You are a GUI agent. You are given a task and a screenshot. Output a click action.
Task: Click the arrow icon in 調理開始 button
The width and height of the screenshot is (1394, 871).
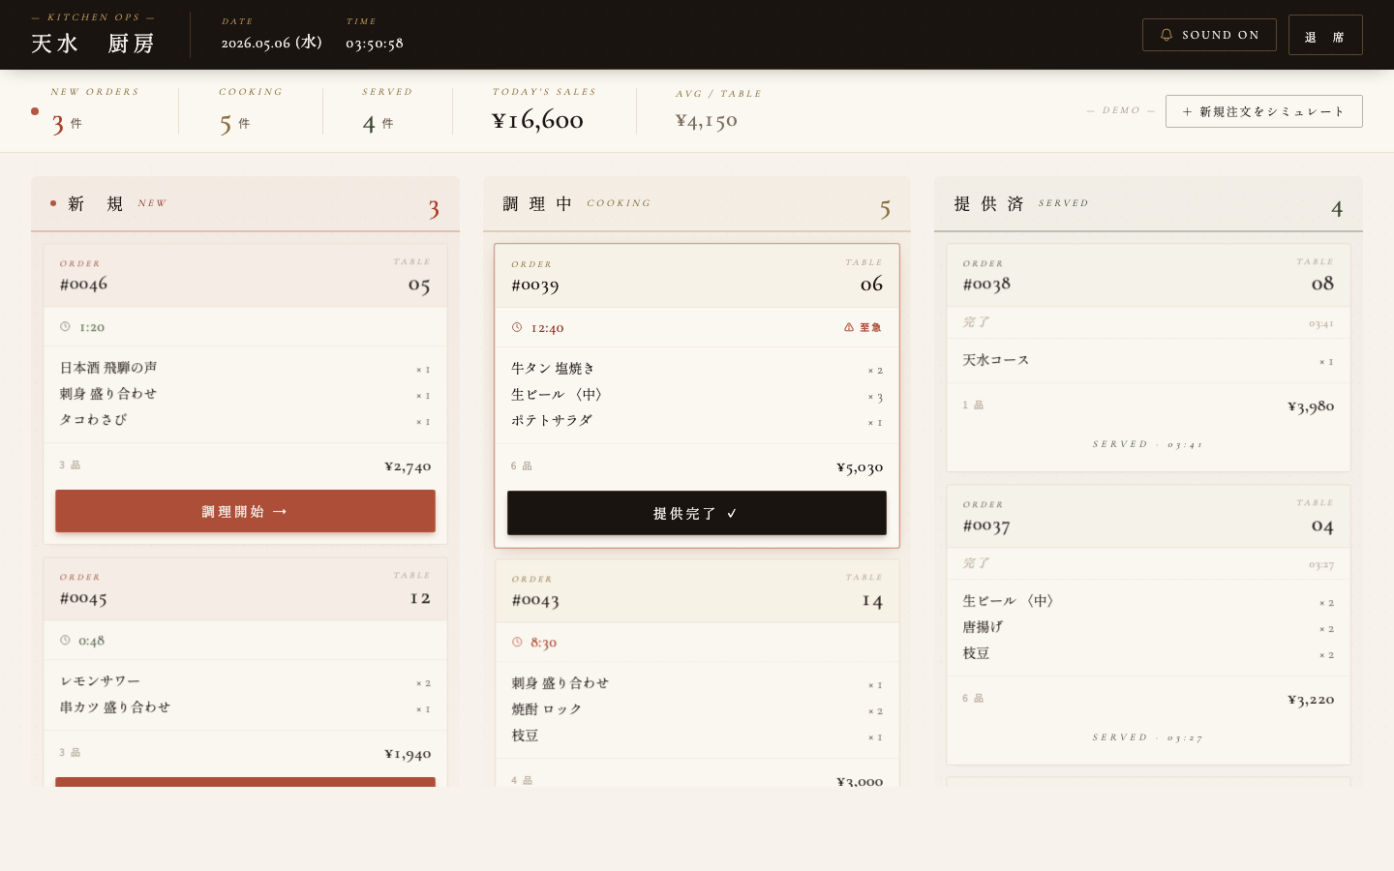(280, 511)
